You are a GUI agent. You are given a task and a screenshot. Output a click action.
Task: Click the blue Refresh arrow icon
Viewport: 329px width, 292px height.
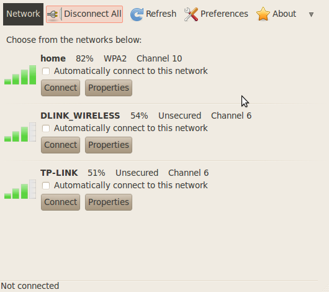[137, 14]
